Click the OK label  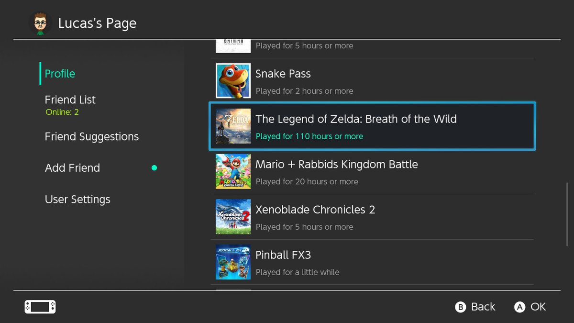click(538, 307)
